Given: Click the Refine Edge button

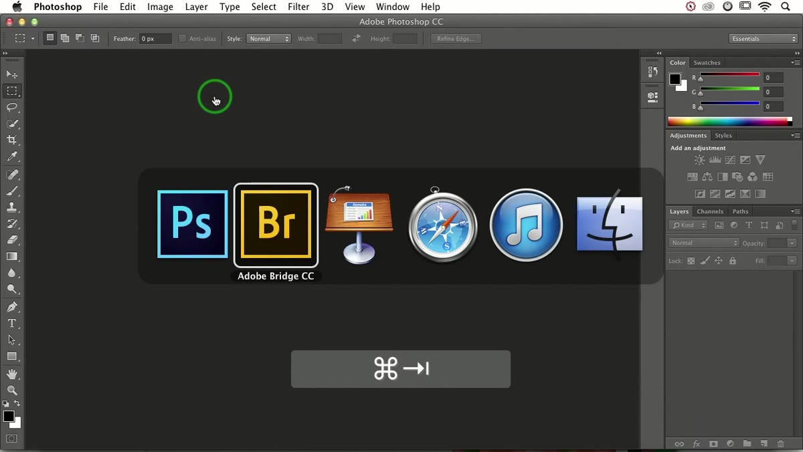Looking at the screenshot, I should 455,39.
